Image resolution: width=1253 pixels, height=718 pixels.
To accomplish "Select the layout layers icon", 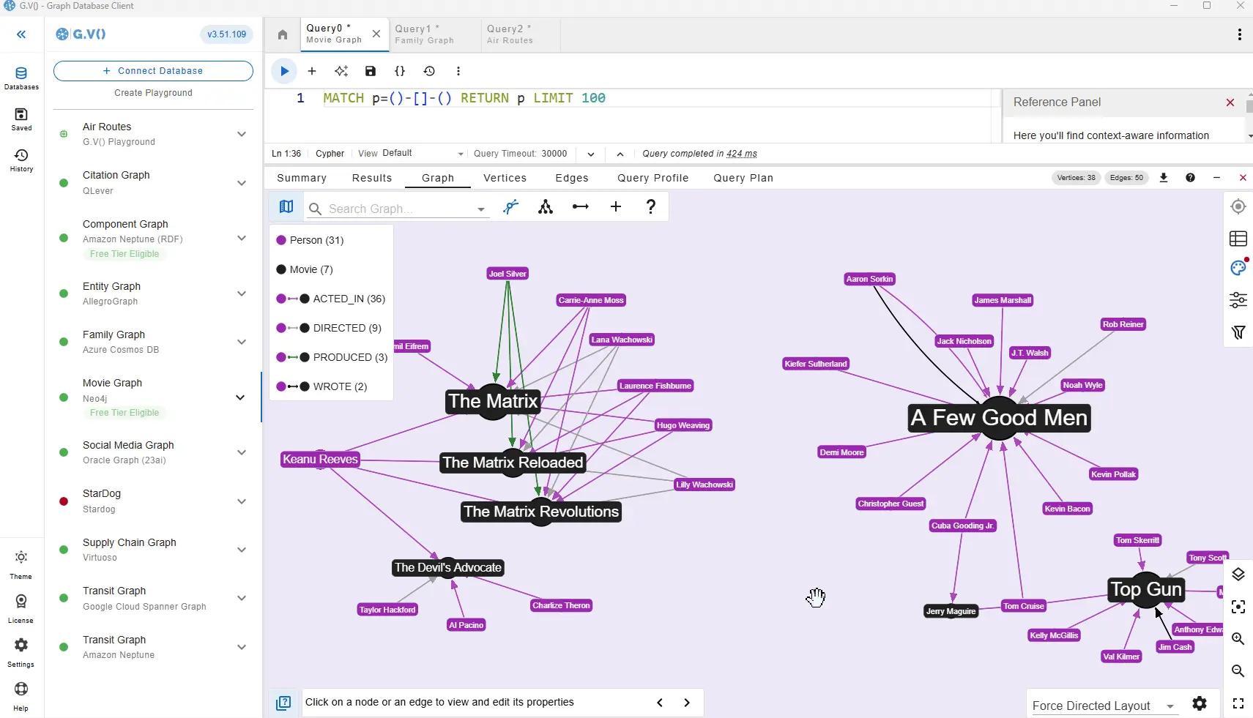I will tap(1239, 575).
